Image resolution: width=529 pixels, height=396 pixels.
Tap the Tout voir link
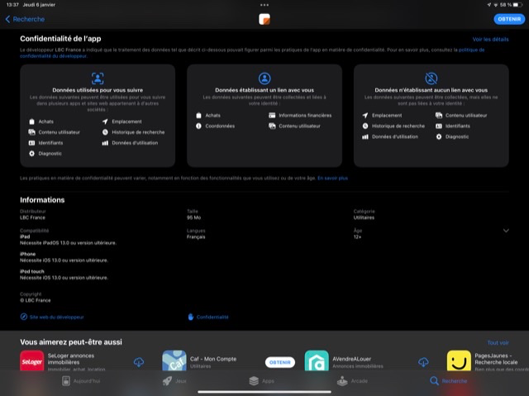point(498,342)
